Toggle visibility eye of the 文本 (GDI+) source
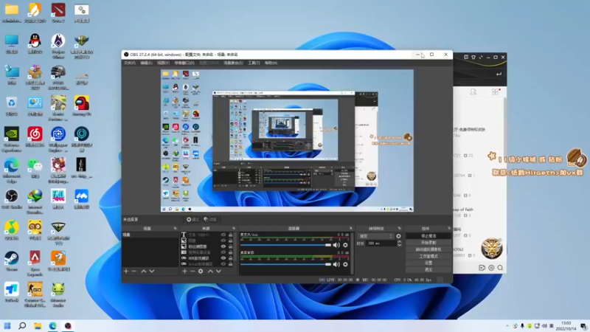 click(223, 235)
